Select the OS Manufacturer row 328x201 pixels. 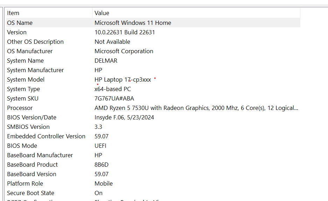(153, 51)
